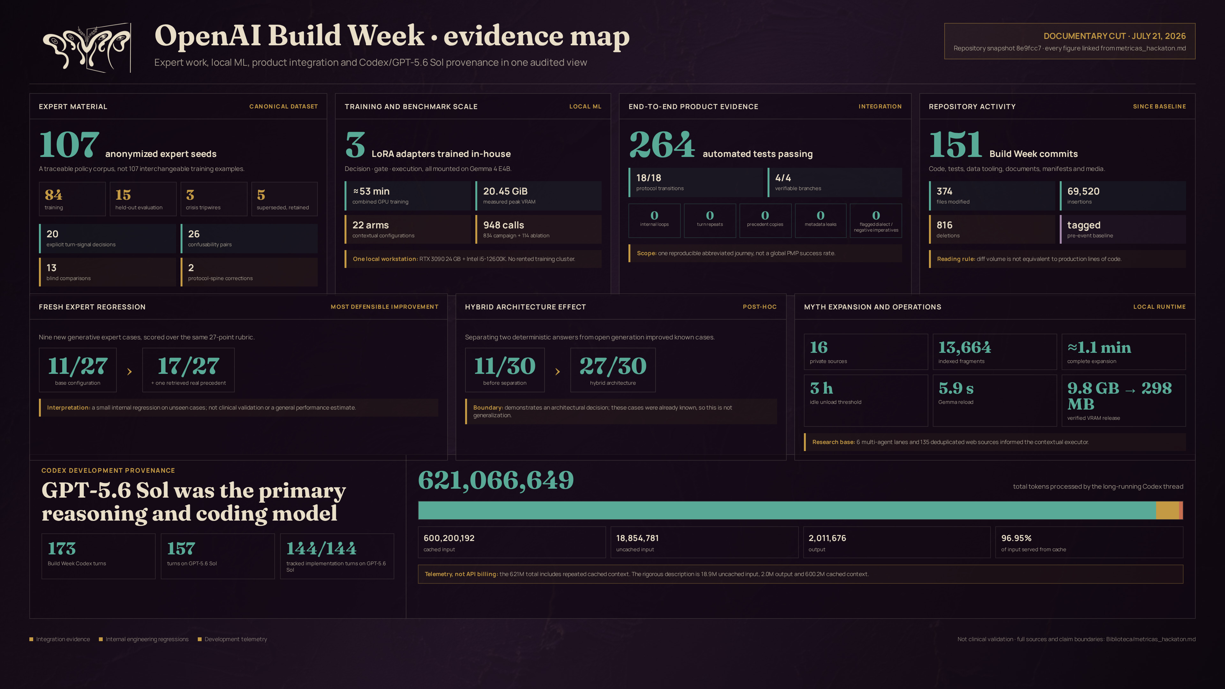Click the moth-like logo beside the title
Screen dimensions: 1225x689
click(x=87, y=48)
